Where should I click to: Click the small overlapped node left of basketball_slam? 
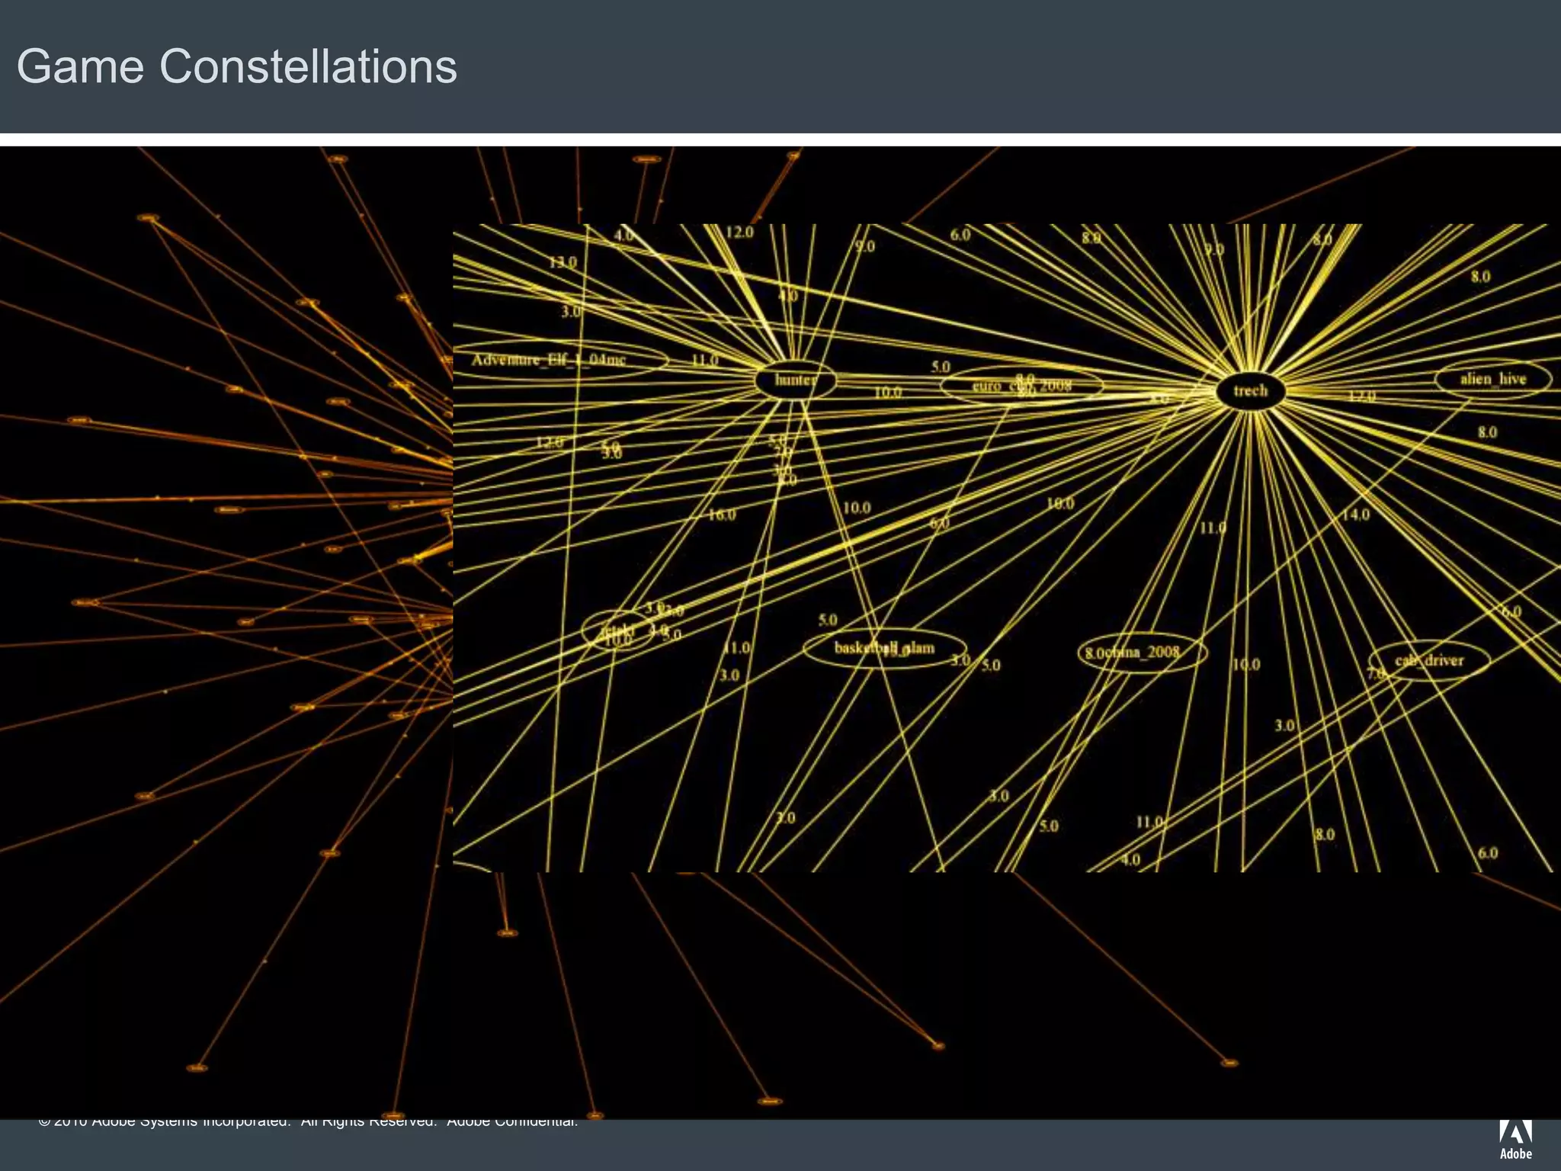click(x=617, y=631)
